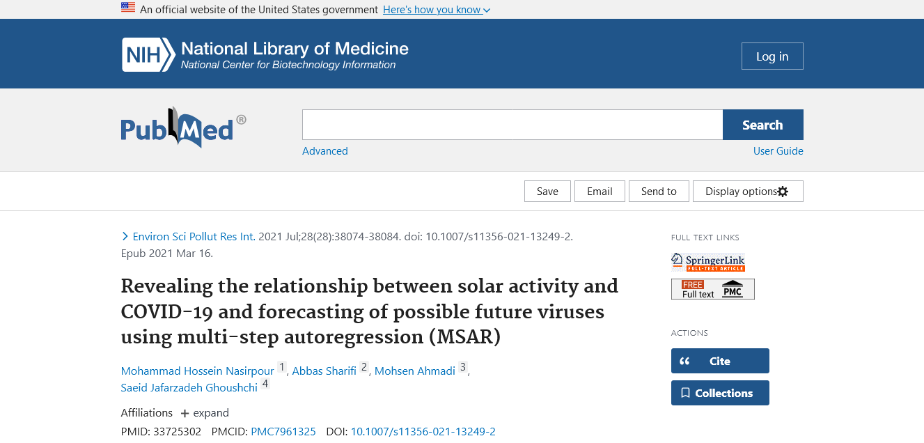Click the PMID 33725302 text
Screen dimensions: 924x443
click(x=161, y=432)
